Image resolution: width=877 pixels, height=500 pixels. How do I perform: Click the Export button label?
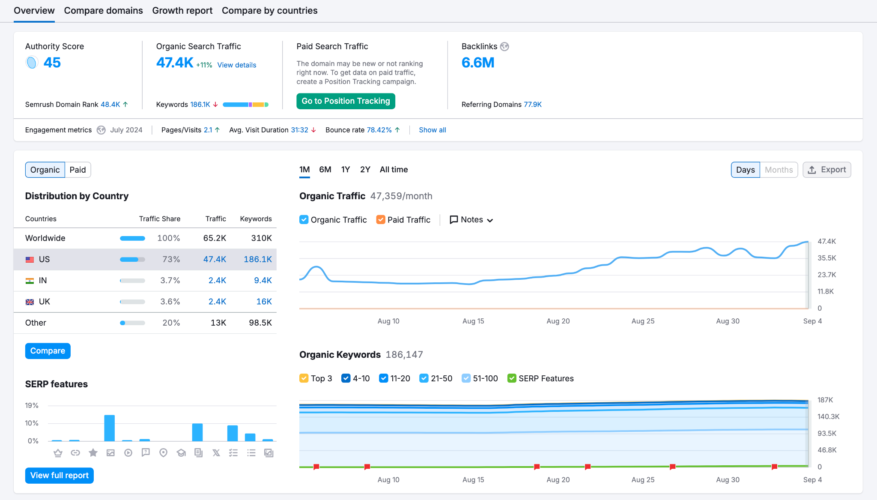(x=833, y=170)
